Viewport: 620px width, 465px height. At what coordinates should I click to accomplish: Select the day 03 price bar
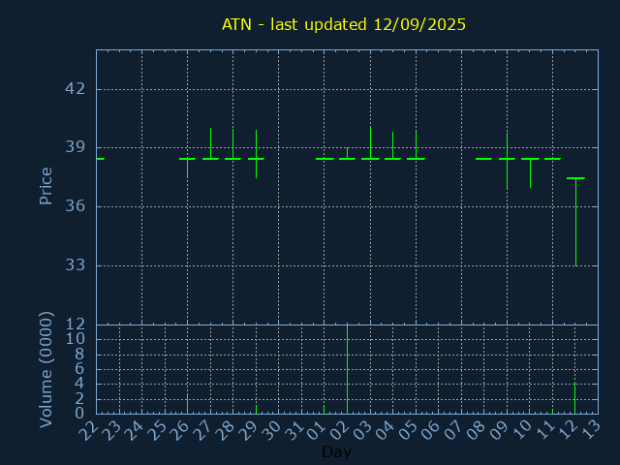click(370, 143)
